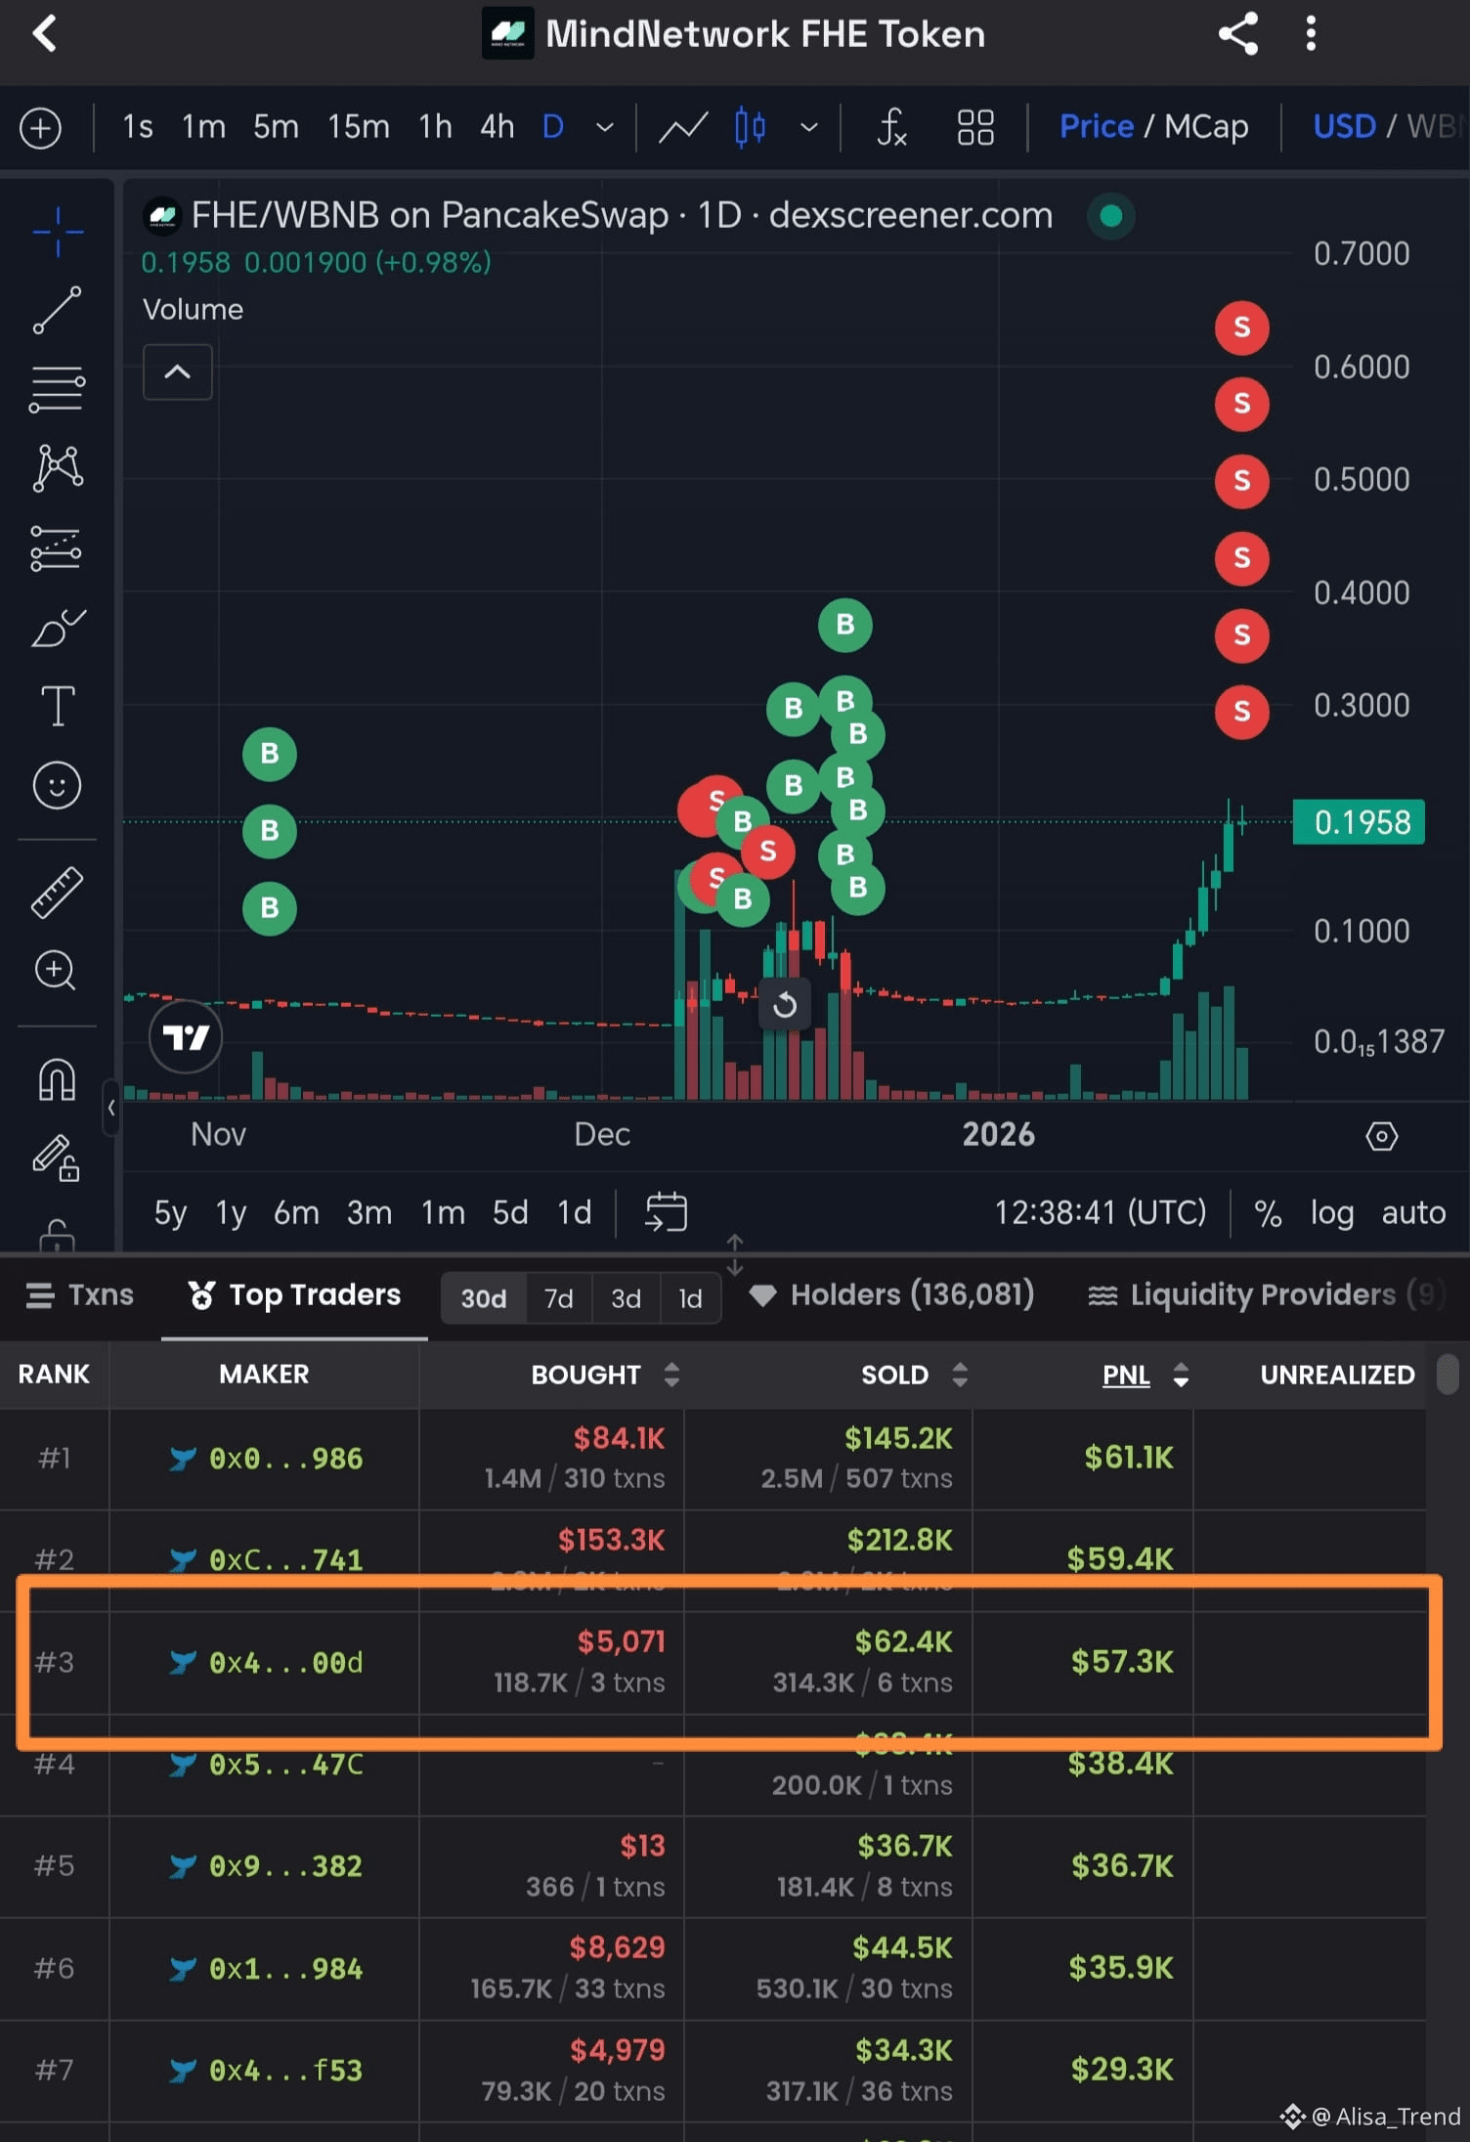Image resolution: width=1470 pixels, height=2142 pixels.
Task: Tap the share icon in header
Action: click(1237, 34)
